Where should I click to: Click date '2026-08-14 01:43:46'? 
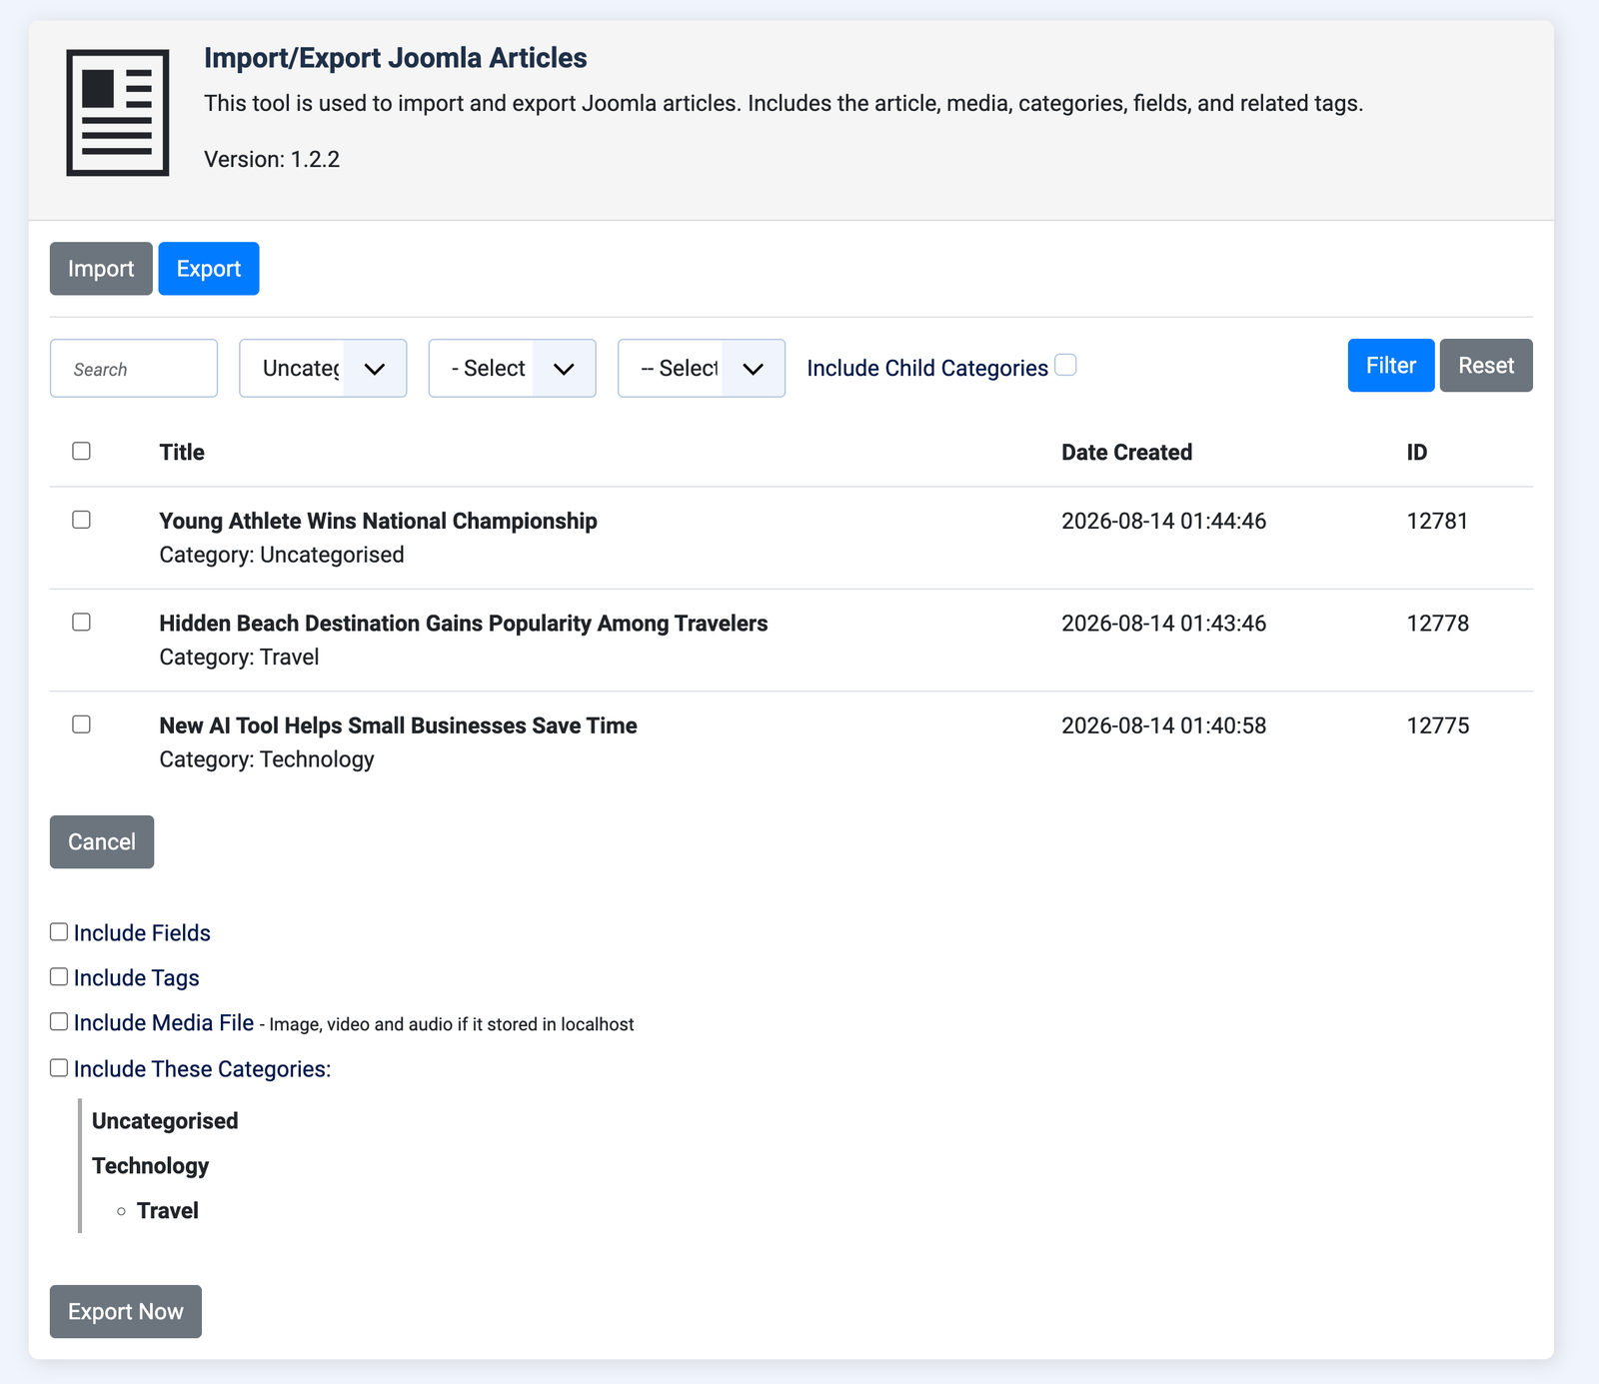point(1163,624)
